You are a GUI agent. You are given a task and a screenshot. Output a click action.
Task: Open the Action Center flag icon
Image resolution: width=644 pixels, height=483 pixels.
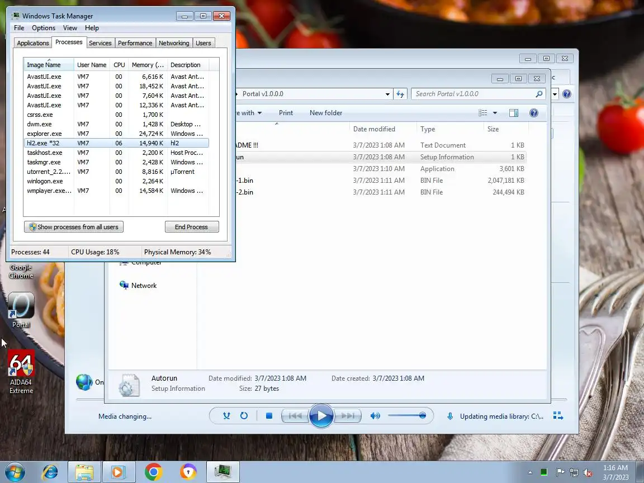560,473
